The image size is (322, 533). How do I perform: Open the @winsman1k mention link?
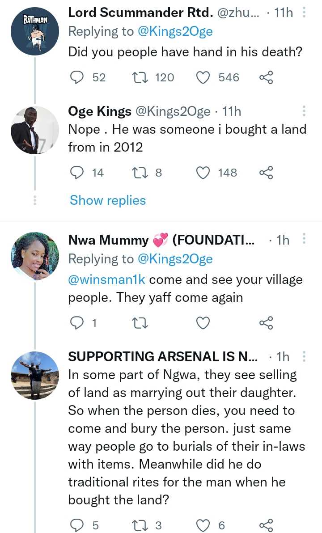tap(106, 280)
